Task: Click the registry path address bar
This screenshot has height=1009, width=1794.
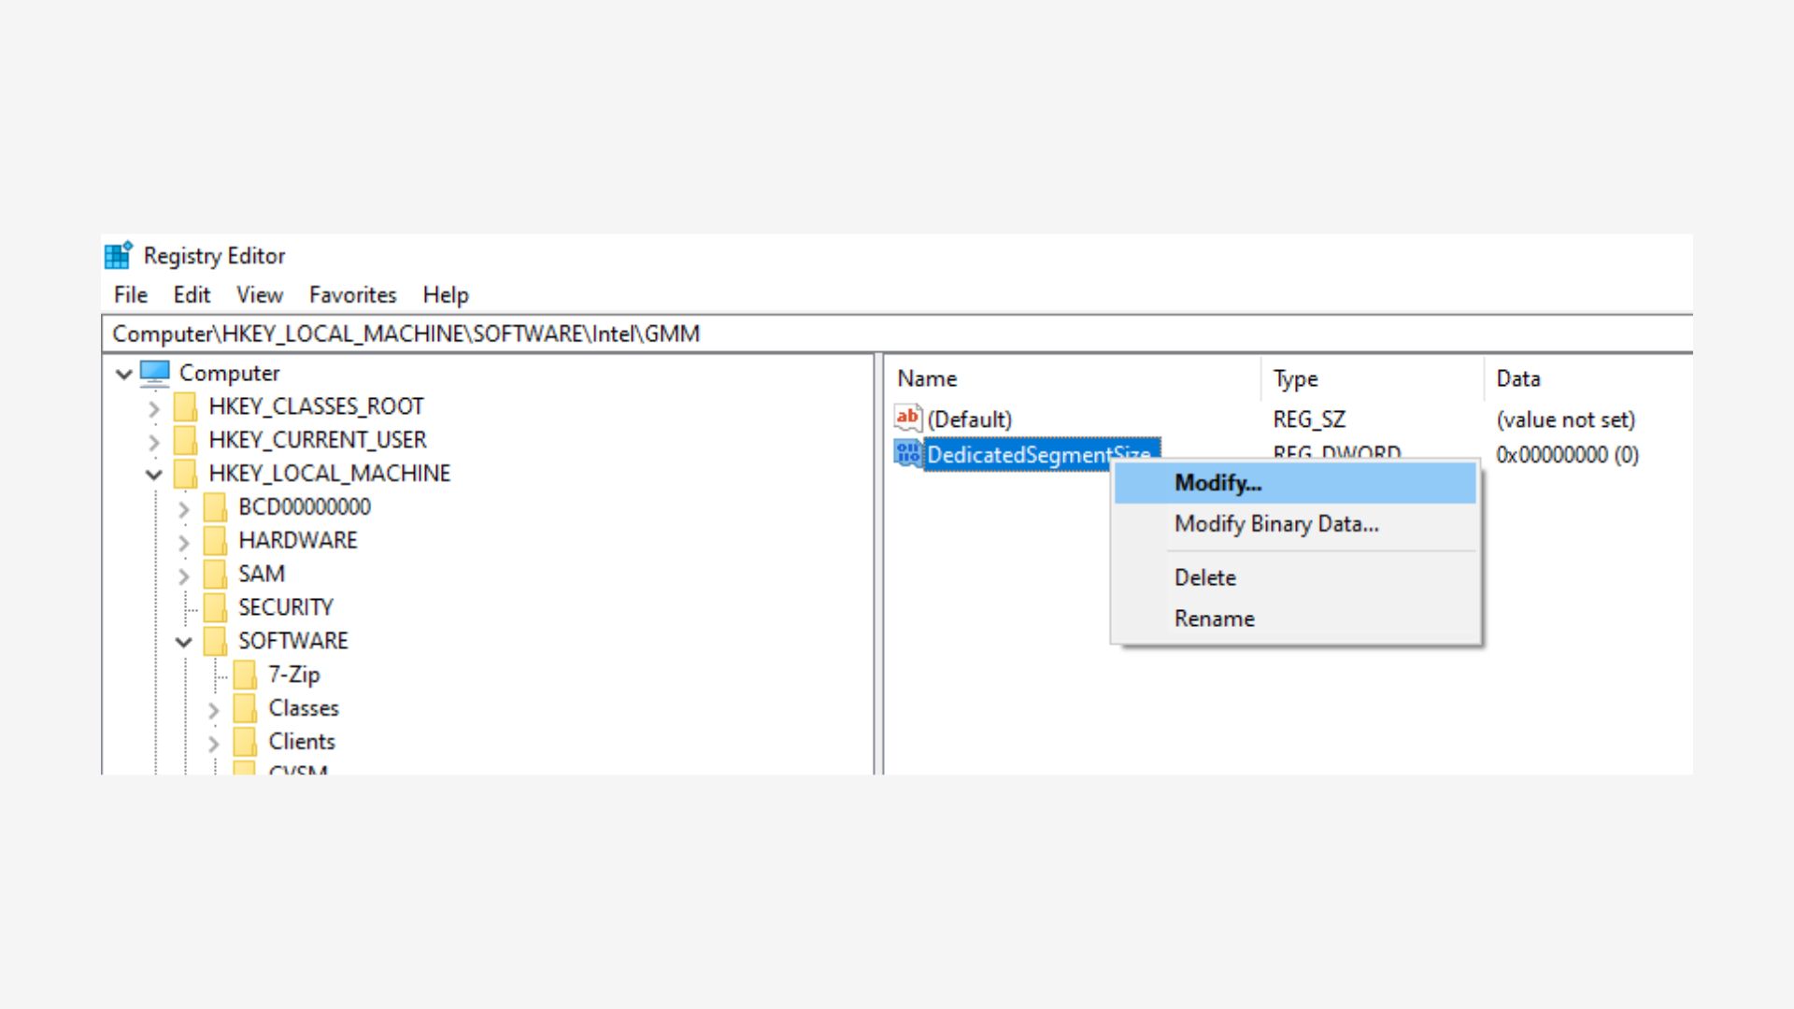Action: coord(897,334)
